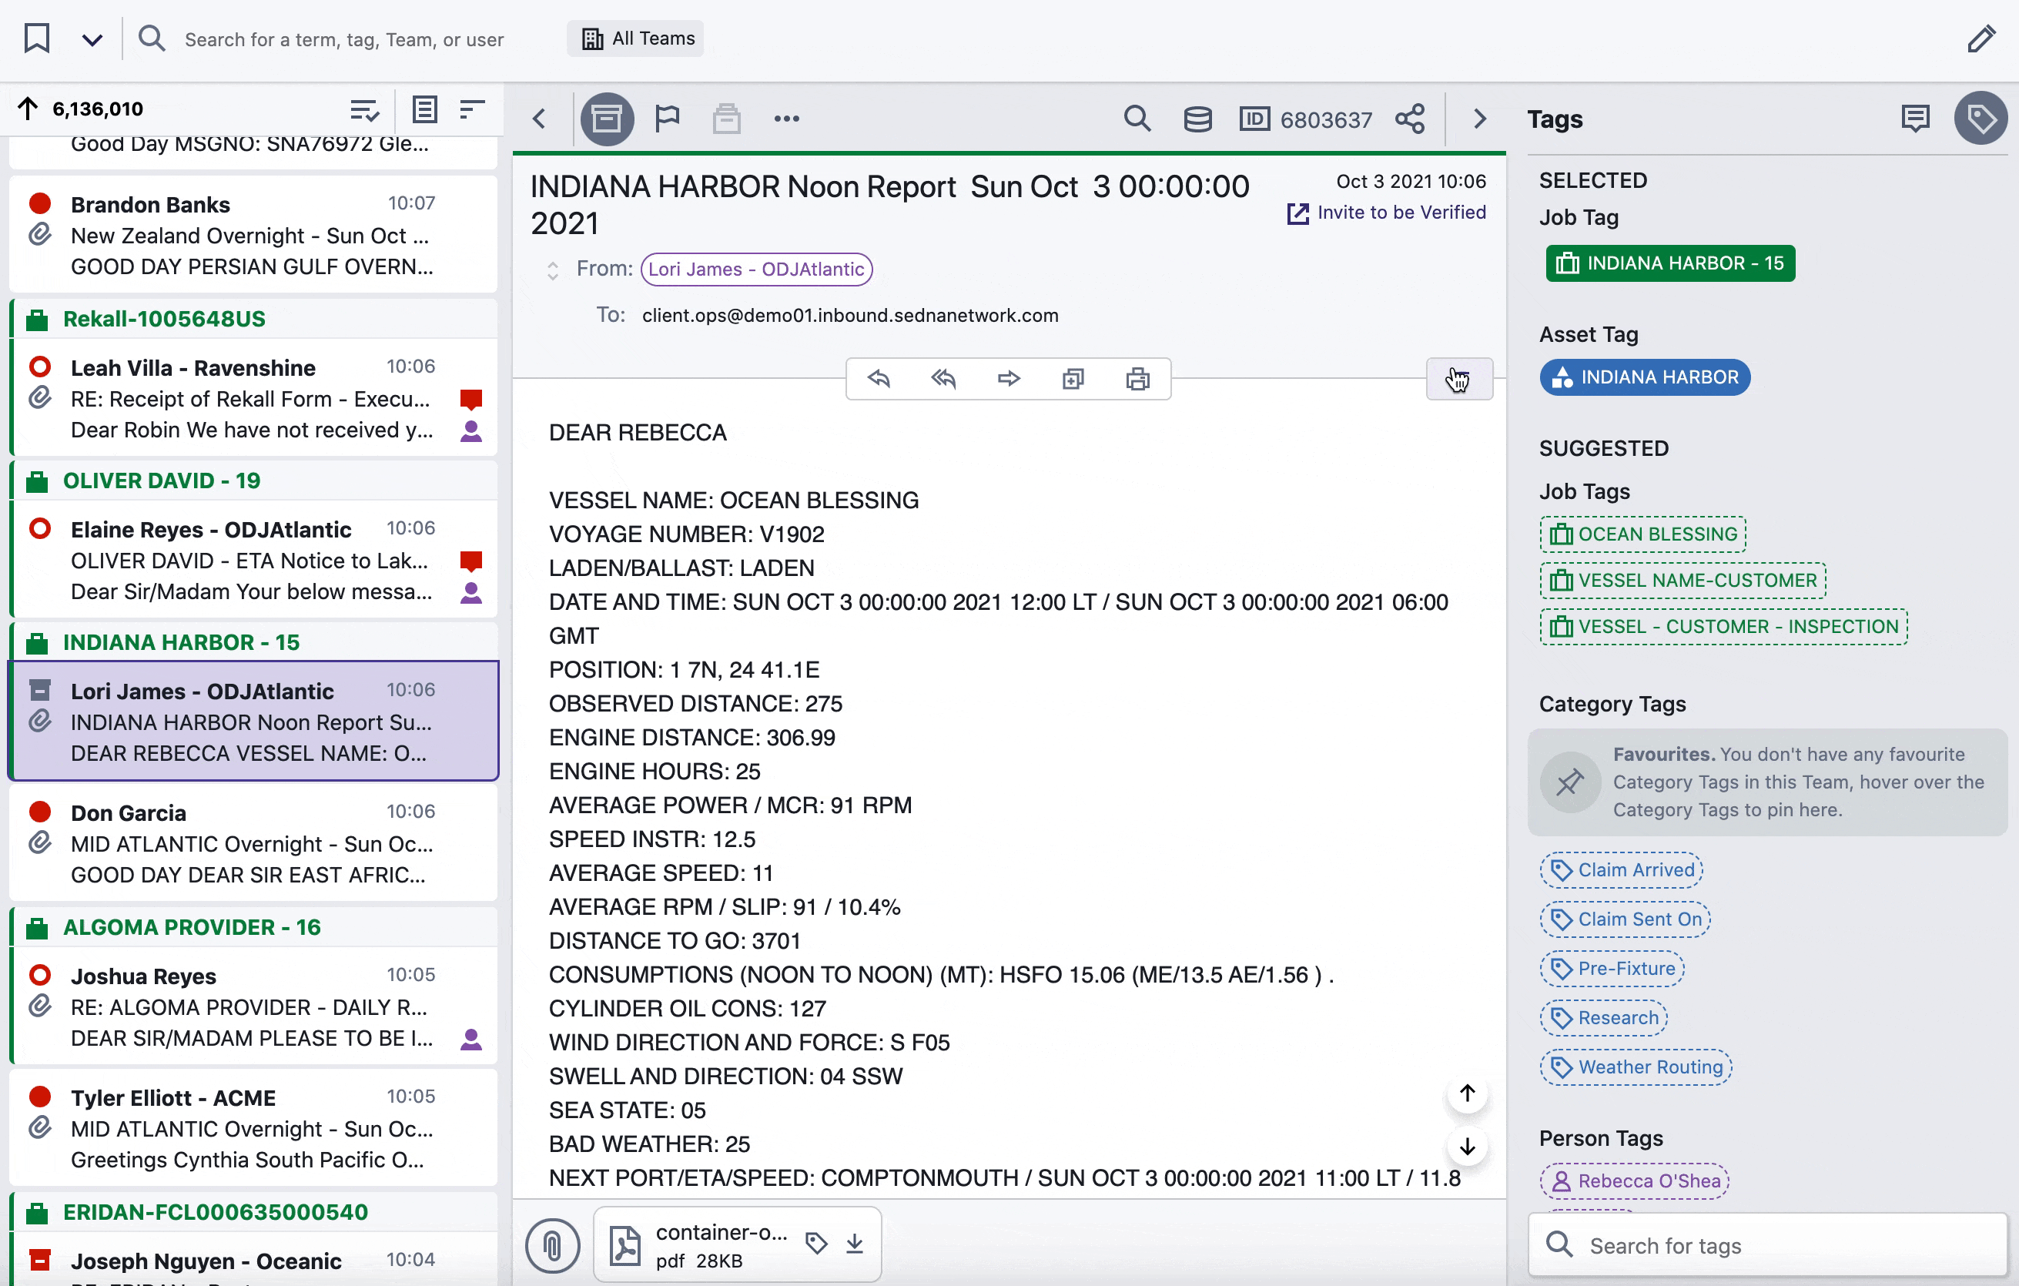
Task: Open the Rekall-1005648US job group
Action: [x=253, y=320]
